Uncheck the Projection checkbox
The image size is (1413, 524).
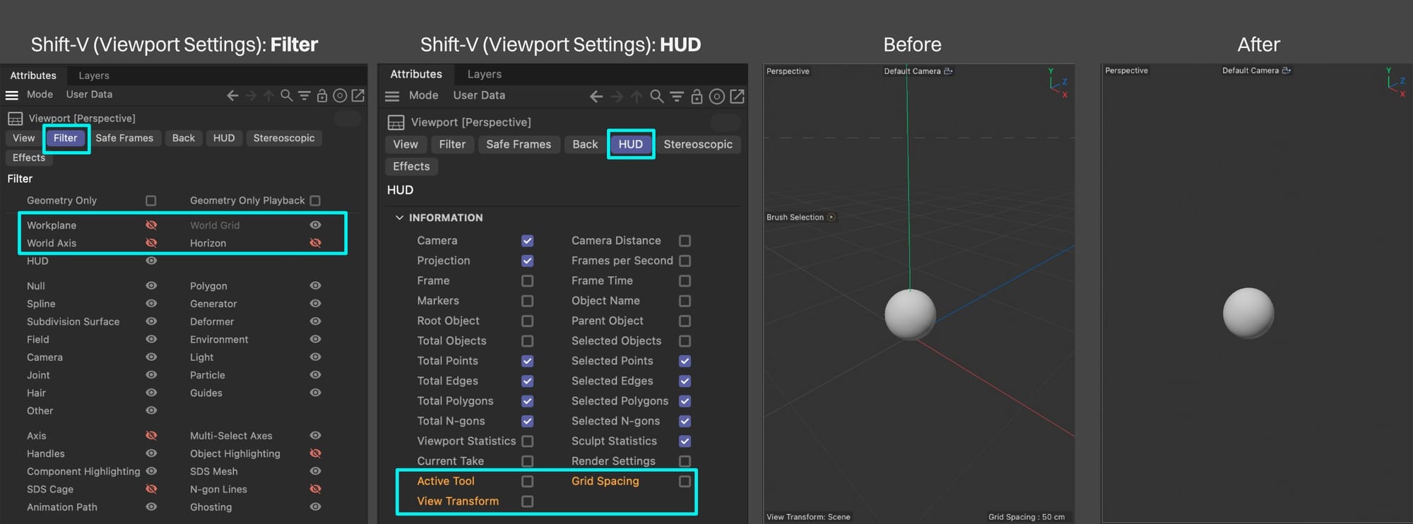pos(527,261)
